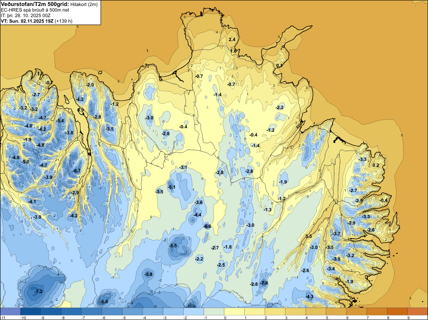The image size is (428, 320).
Task: Select the 2.4 temperature value
Action: pos(232,39)
